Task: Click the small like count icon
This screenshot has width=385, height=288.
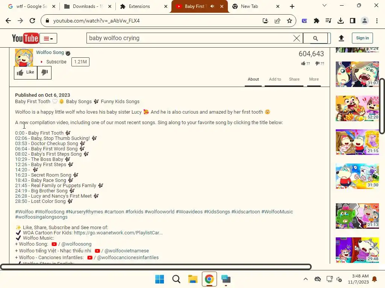Action: pyautogui.click(x=303, y=64)
